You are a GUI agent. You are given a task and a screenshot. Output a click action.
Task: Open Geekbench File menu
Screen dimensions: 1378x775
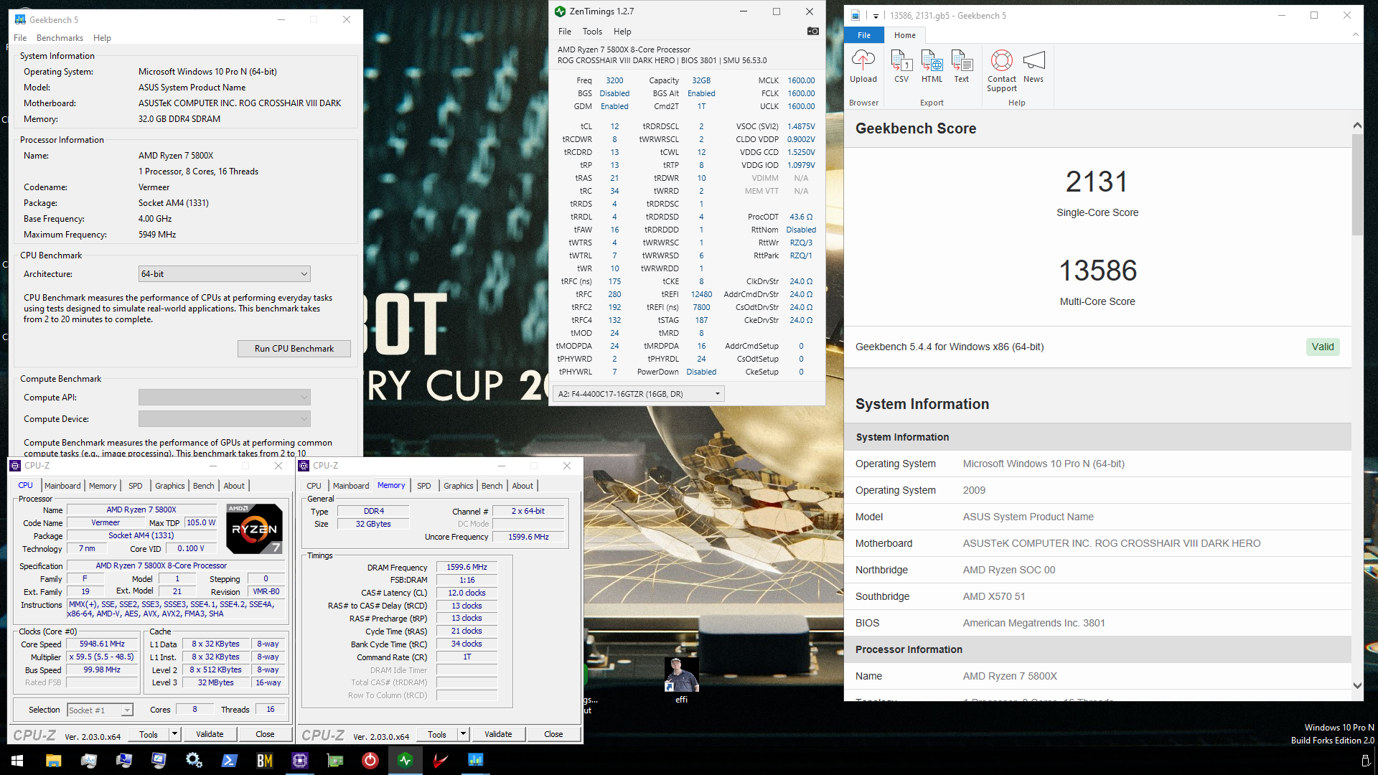click(20, 38)
